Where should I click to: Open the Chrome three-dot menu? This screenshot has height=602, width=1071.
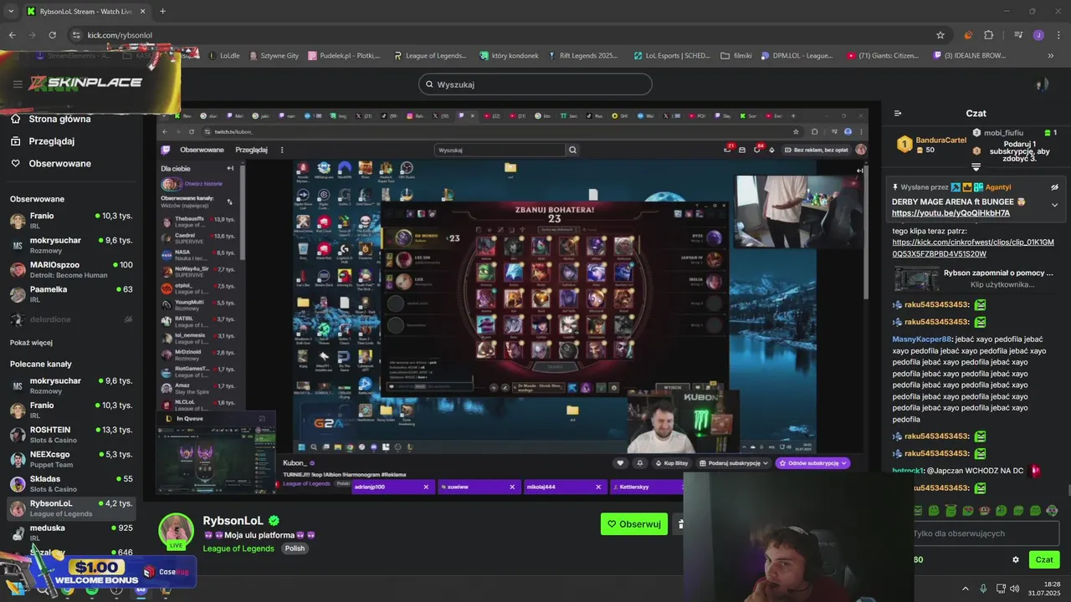[x=1058, y=35]
